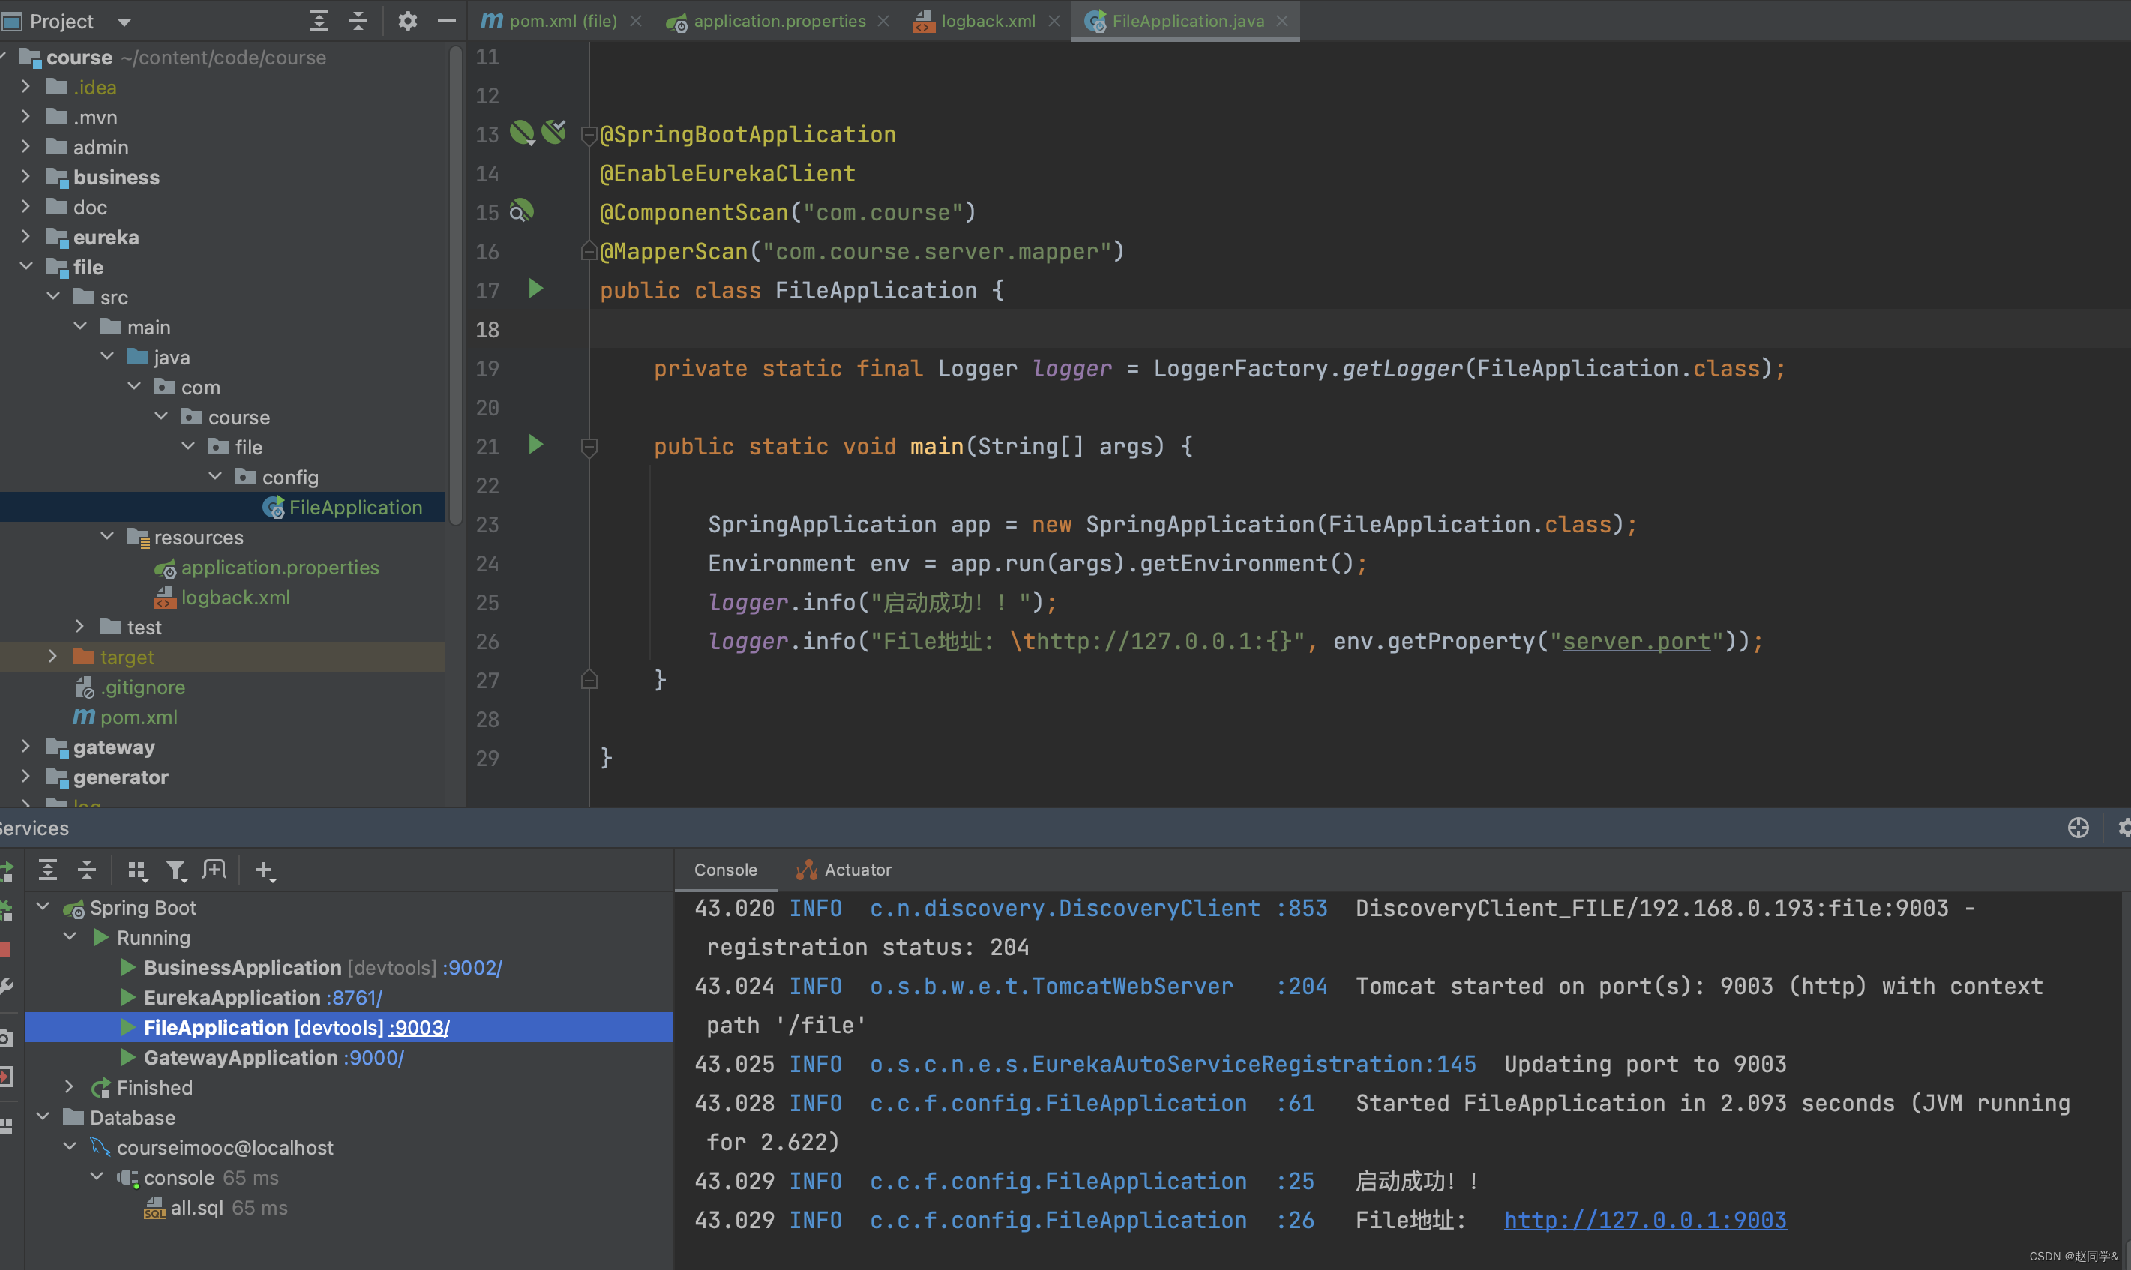Click the Add Service plus icon
Image resolution: width=2131 pixels, height=1270 pixels.
coord(265,870)
